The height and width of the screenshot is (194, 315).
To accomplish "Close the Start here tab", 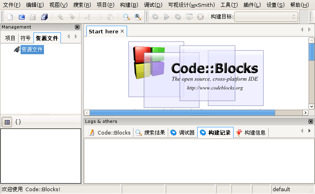I will pos(122,31).
